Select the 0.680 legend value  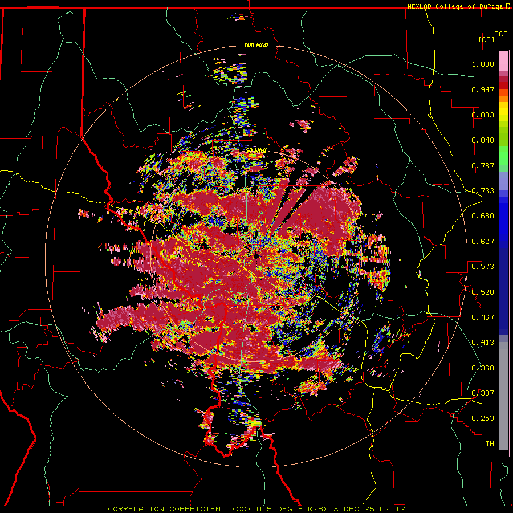(x=483, y=216)
